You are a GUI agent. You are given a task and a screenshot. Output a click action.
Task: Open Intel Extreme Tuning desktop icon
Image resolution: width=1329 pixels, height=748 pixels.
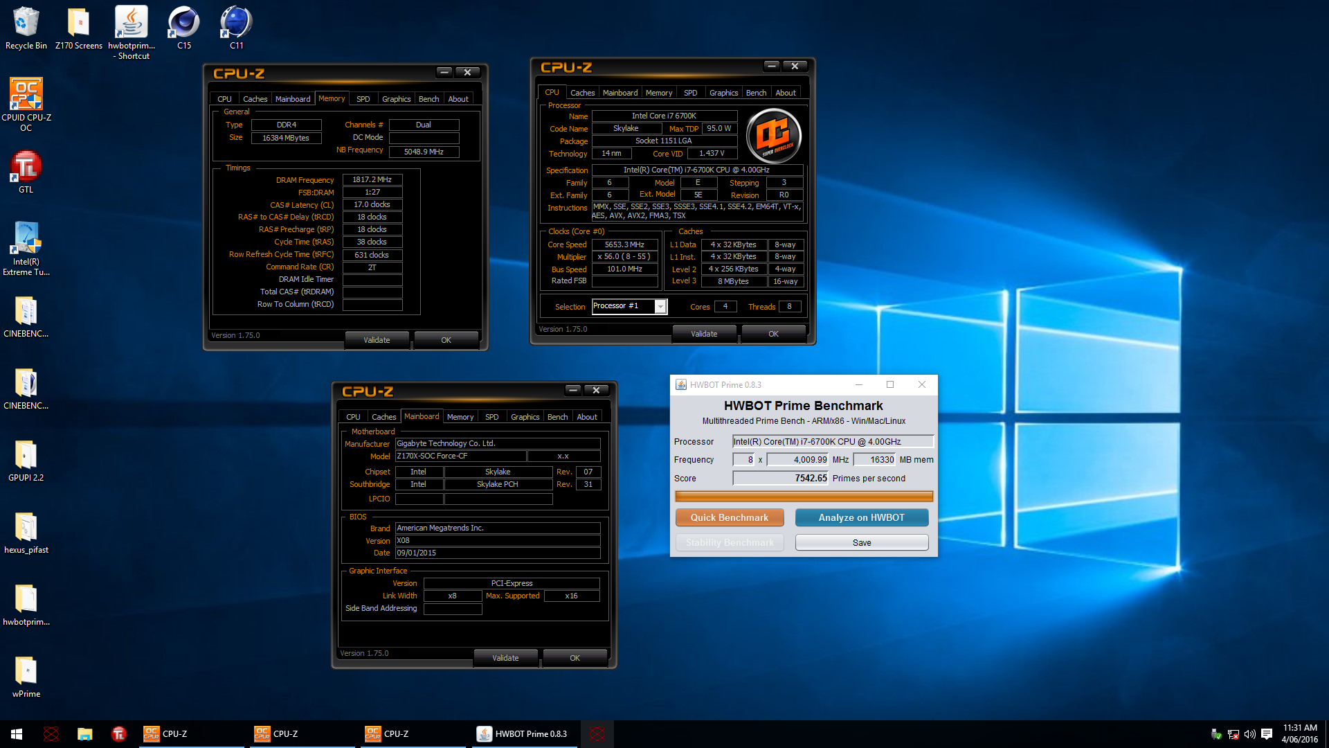pos(26,249)
